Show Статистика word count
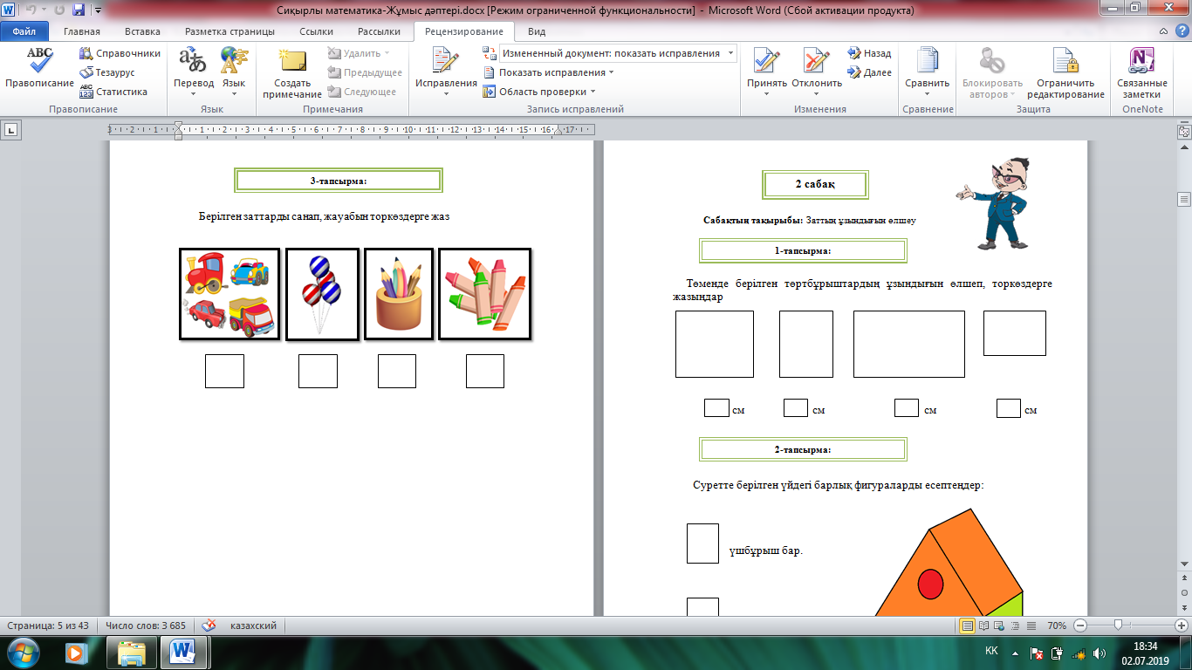This screenshot has height=670, width=1192. click(113, 92)
